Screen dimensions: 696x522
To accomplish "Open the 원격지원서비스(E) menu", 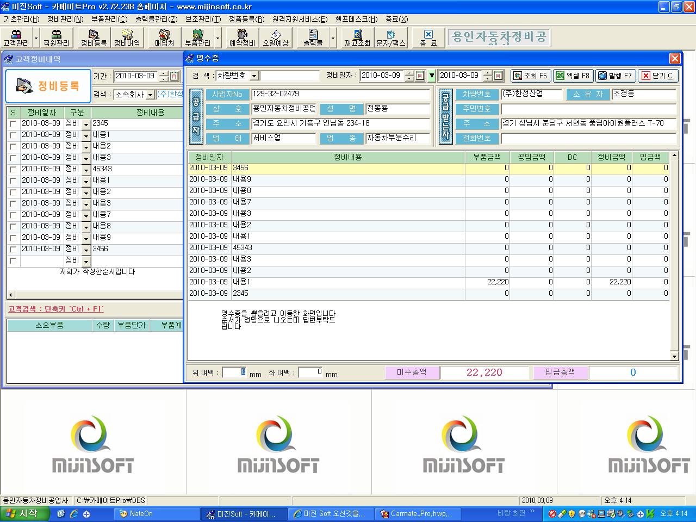I will tap(300, 19).
